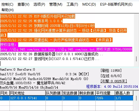Click the 到期时间 log line
This screenshot has height=111, width=139.
47,26
